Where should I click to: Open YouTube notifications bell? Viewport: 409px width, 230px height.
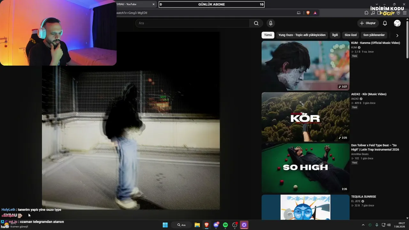(385, 23)
